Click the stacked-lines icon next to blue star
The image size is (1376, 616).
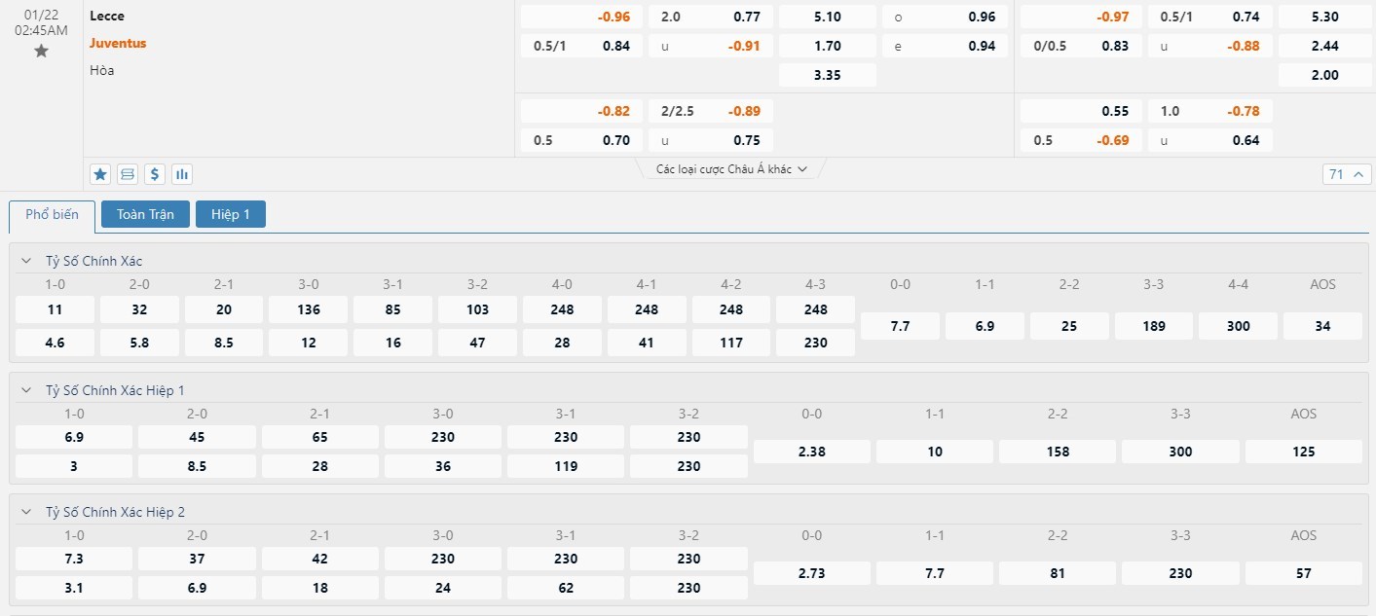pyautogui.click(x=127, y=174)
